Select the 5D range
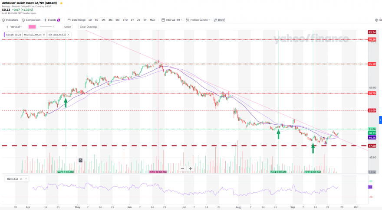 [96, 20]
